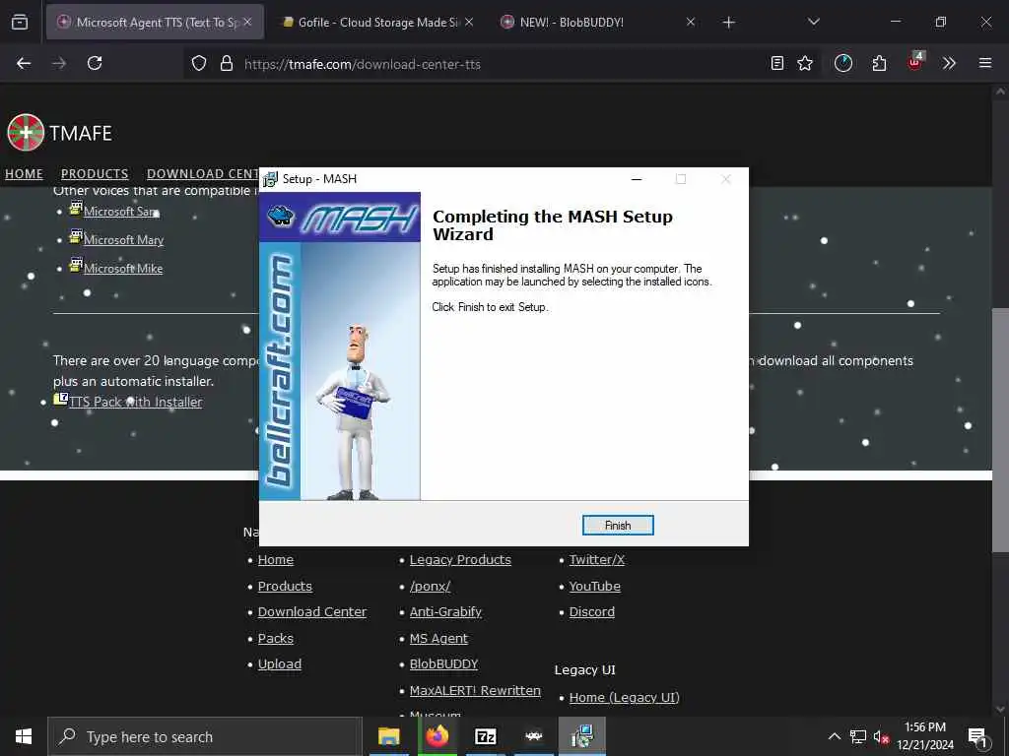Image resolution: width=1009 pixels, height=756 pixels.
Task: Download Microsoft Sam voice link
Action: point(121,212)
